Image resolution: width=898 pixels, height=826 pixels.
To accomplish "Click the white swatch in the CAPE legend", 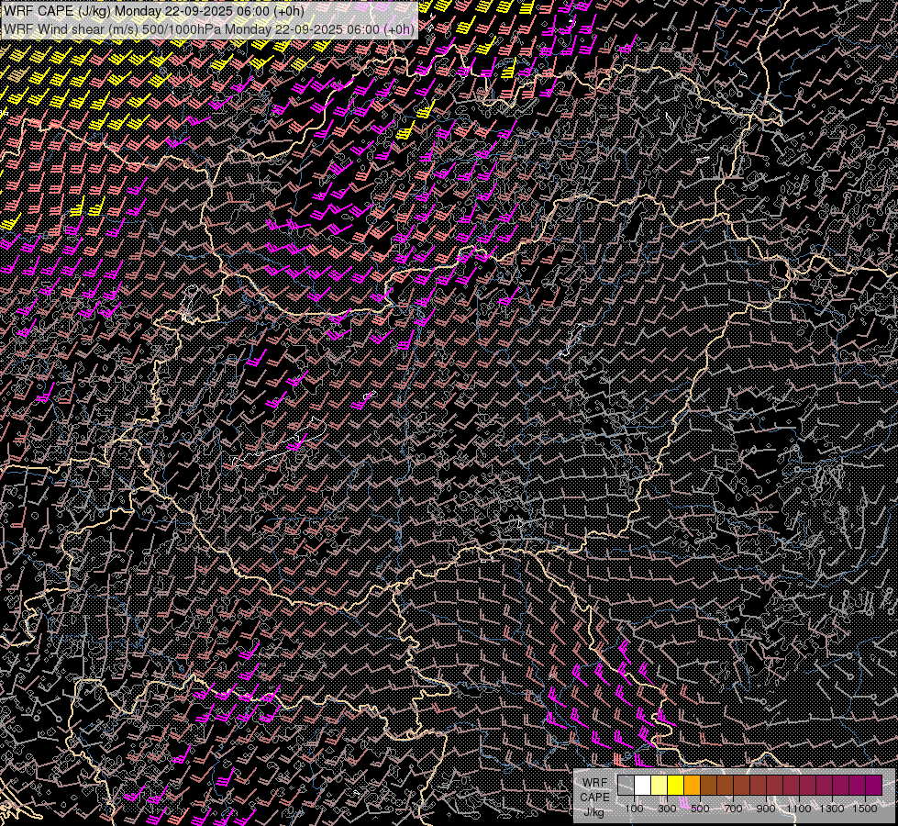I will point(642,785).
